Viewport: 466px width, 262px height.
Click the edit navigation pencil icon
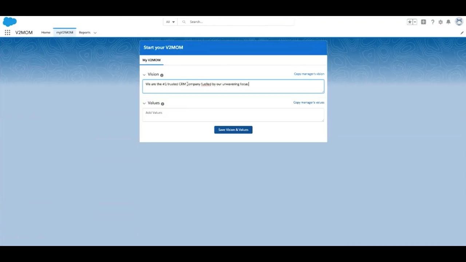pyautogui.click(x=462, y=33)
